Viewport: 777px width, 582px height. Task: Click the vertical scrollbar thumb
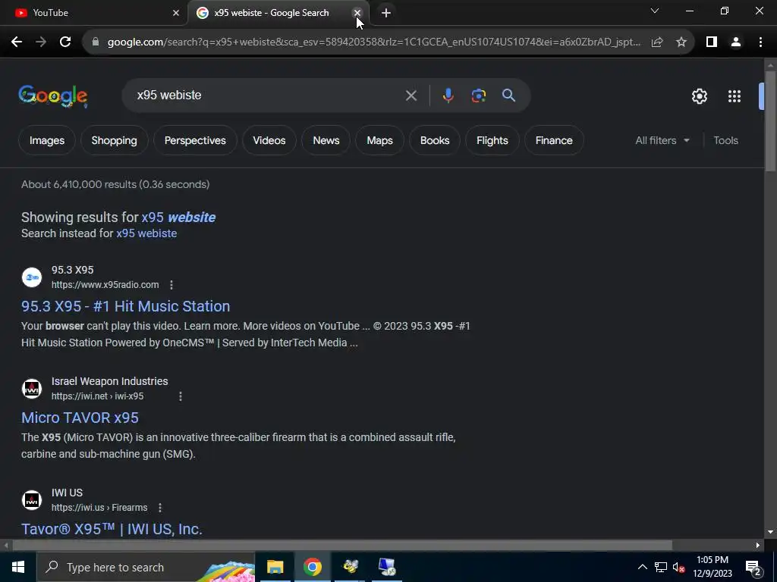(770, 121)
